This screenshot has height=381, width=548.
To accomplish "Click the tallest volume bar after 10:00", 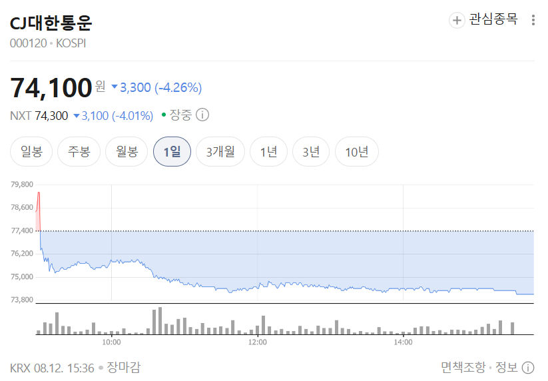I will coord(160,321).
